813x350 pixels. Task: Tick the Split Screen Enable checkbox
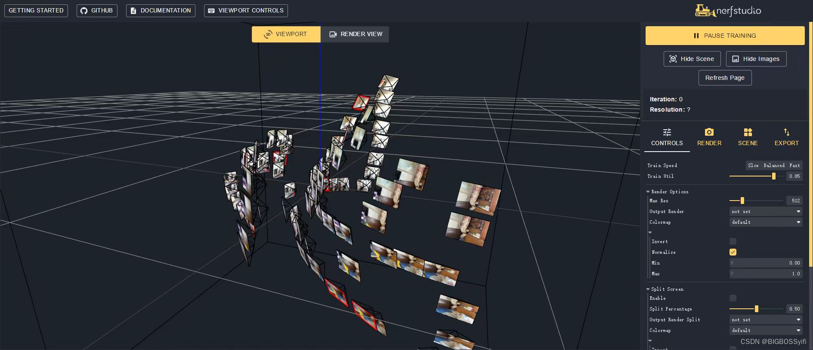[x=733, y=298]
